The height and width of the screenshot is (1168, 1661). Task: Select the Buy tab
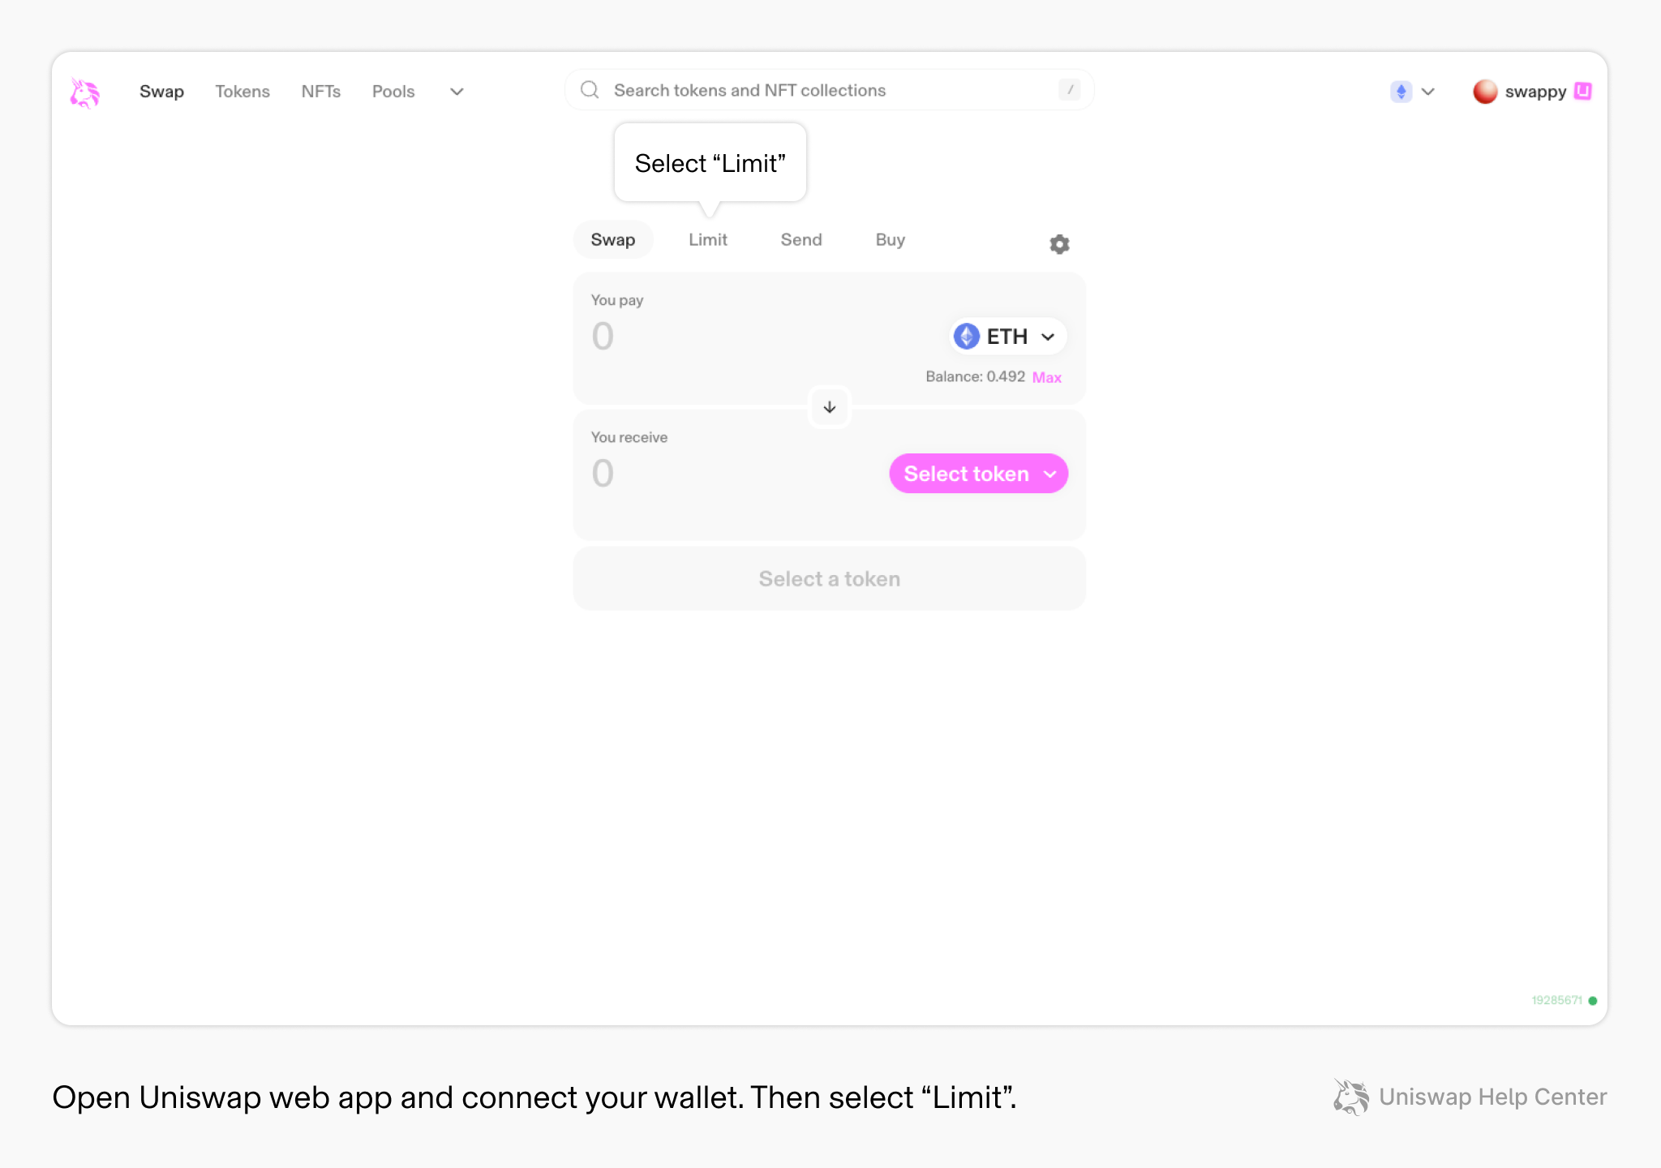890,240
